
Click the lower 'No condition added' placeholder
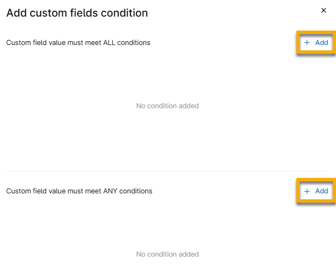tap(167, 254)
